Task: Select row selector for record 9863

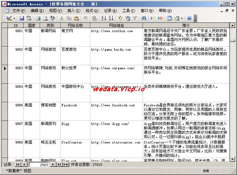Action: [5, 74]
